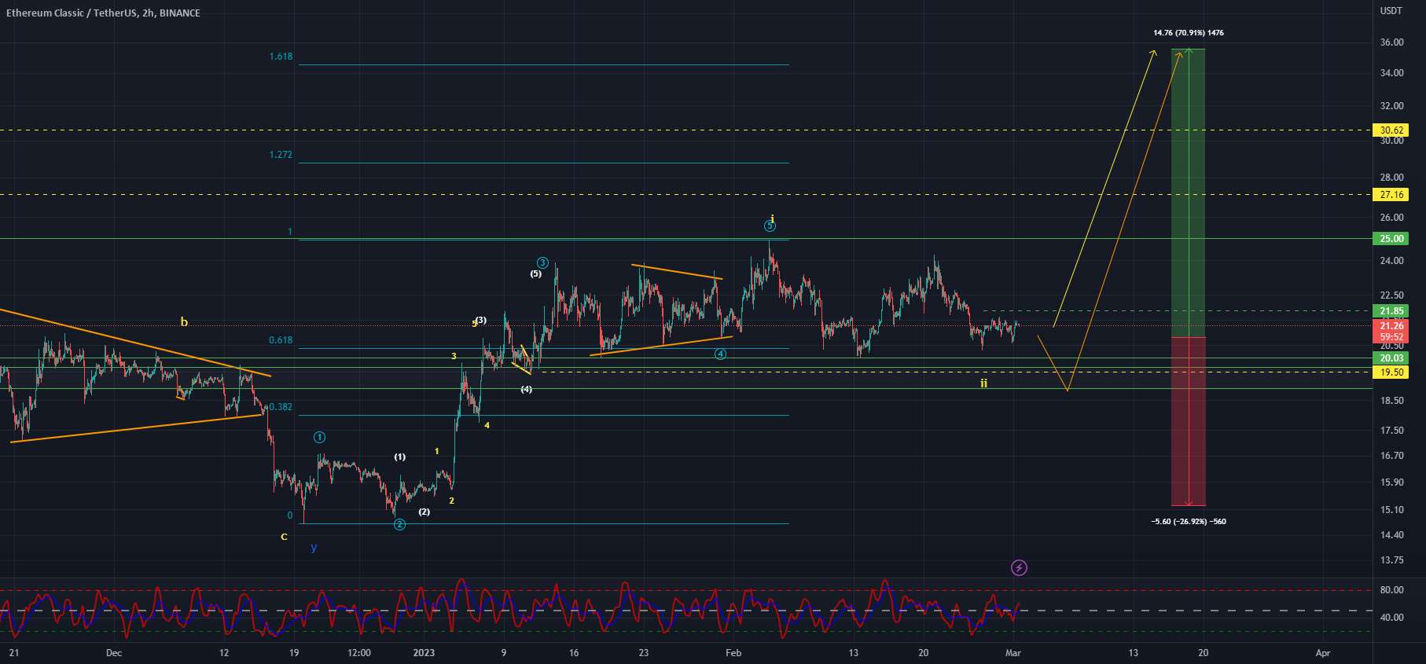The height and width of the screenshot is (664, 1426).
Task: Click the profit text 14.76 (70.91%) 1476
Action: coord(1188,33)
